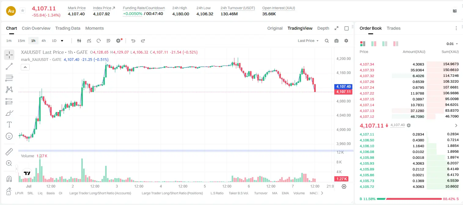Select the ruler measure tool
Screen dimensions: 463x205
tap(9, 151)
